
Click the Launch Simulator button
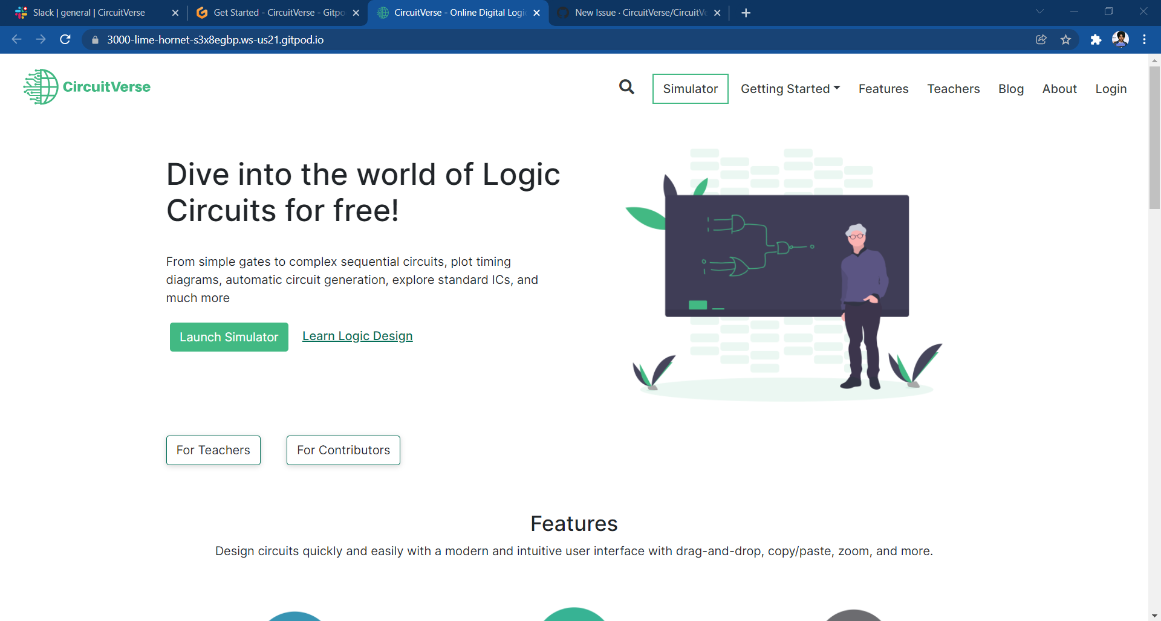(x=229, y=336)
